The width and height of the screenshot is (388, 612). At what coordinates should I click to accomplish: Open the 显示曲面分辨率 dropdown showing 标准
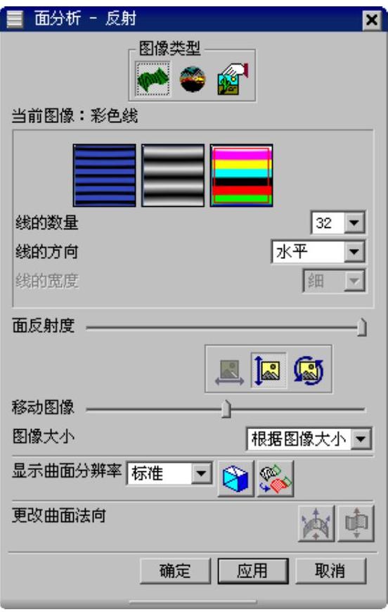point(169,473)
